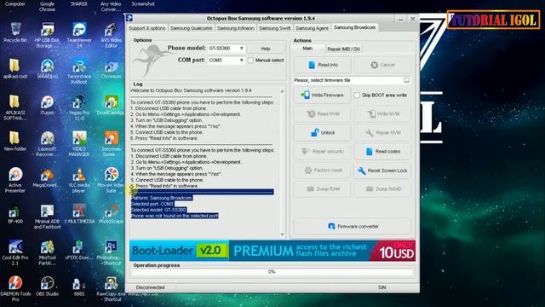Viewport: 545px width, 307px height.
Task: Launch MegaDownloader shortcut
Action: [x=48, y=177]
